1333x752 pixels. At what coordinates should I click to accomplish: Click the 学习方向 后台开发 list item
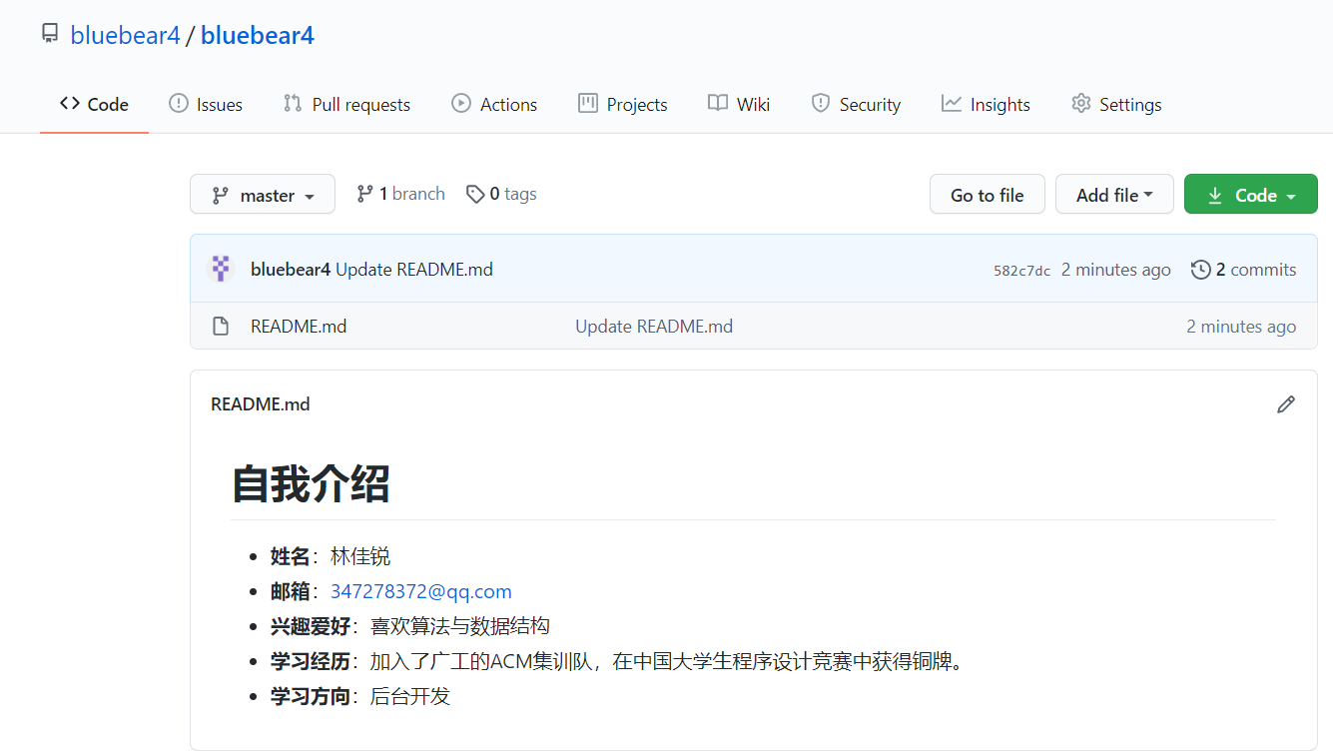360,696
